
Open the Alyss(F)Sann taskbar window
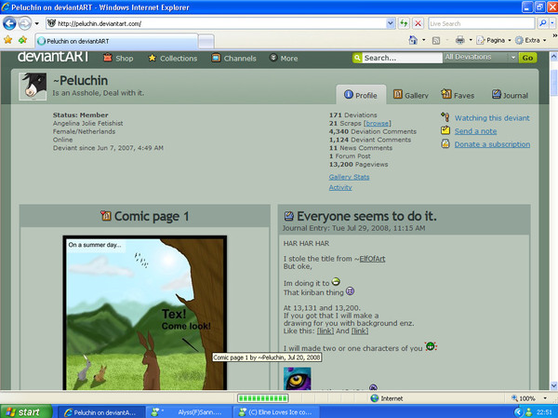189,412
